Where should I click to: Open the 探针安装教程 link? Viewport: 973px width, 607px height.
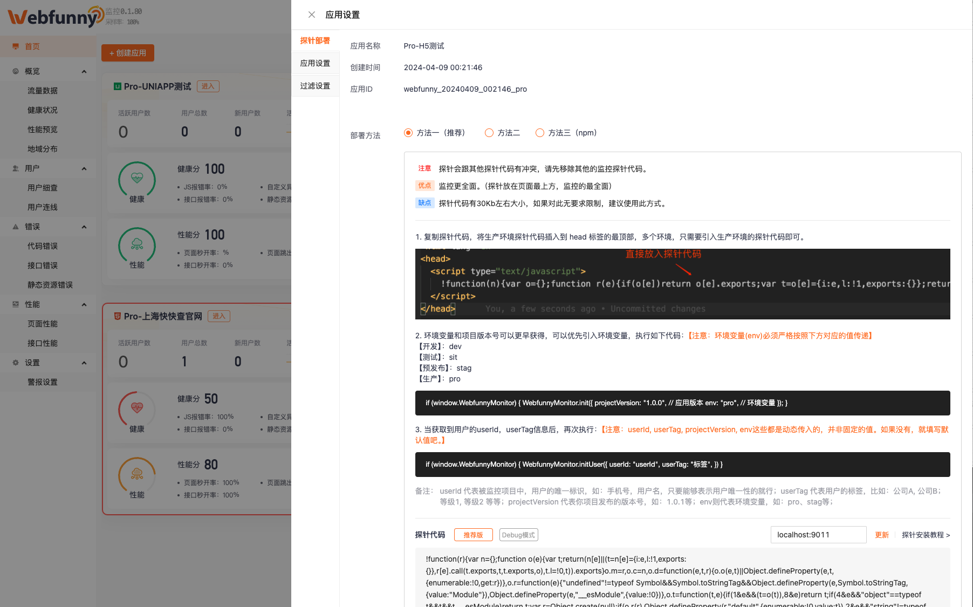click(x=926, y=535)
